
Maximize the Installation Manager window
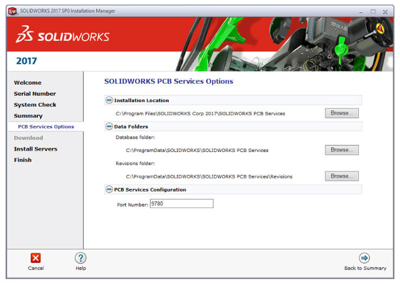pyautogui.click(x=373, y=11)
